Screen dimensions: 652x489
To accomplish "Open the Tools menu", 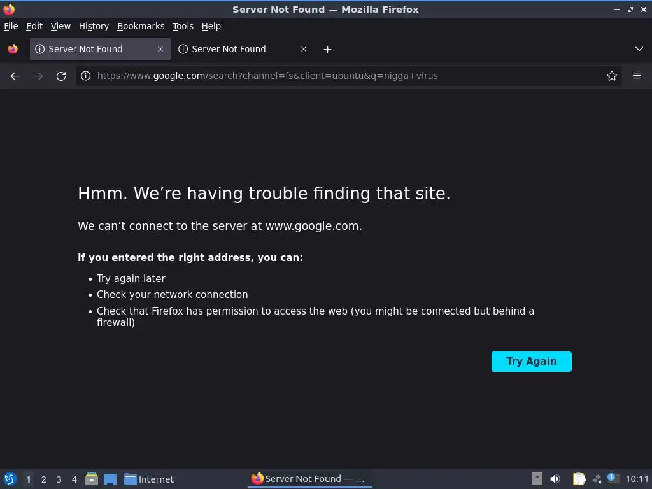I will tap(183, 26).
